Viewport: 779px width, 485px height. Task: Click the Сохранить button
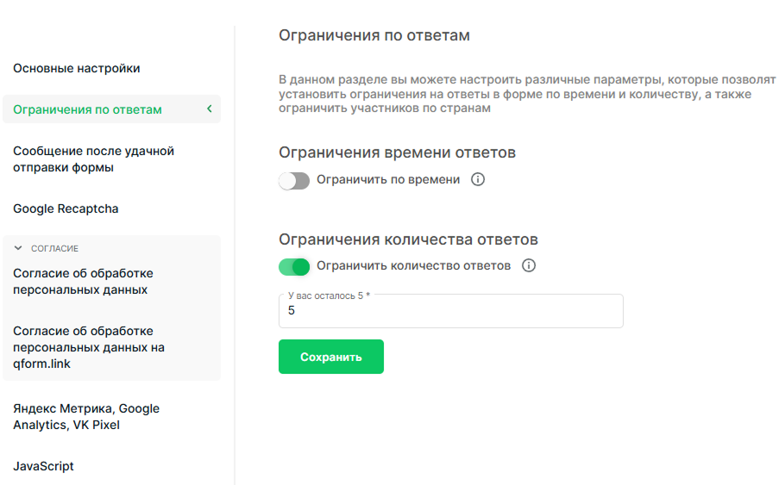tap(331, 357)
